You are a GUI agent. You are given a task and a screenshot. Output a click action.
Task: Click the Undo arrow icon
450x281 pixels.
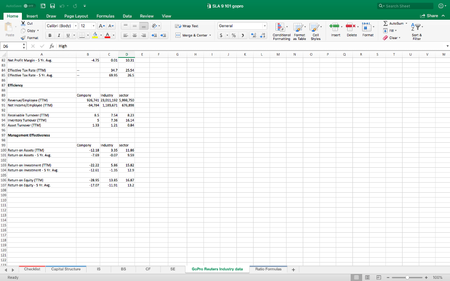click(62, 6)
